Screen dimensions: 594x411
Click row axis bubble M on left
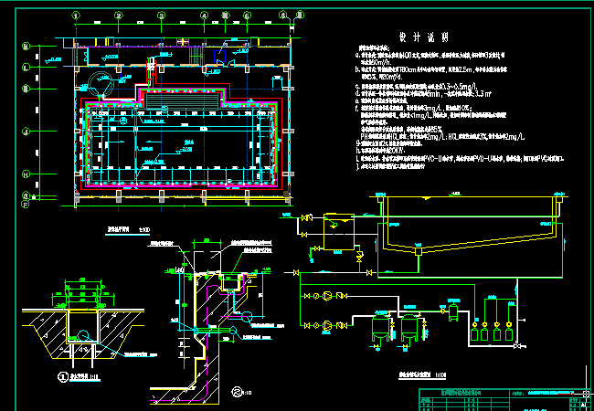coord(27,46)
